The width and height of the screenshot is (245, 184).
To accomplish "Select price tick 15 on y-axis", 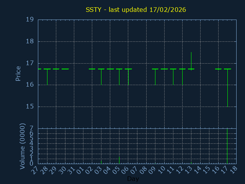I will point(29,107).
